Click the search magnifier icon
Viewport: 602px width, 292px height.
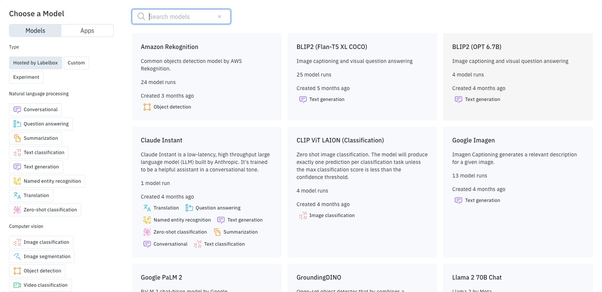pos(141,17)
